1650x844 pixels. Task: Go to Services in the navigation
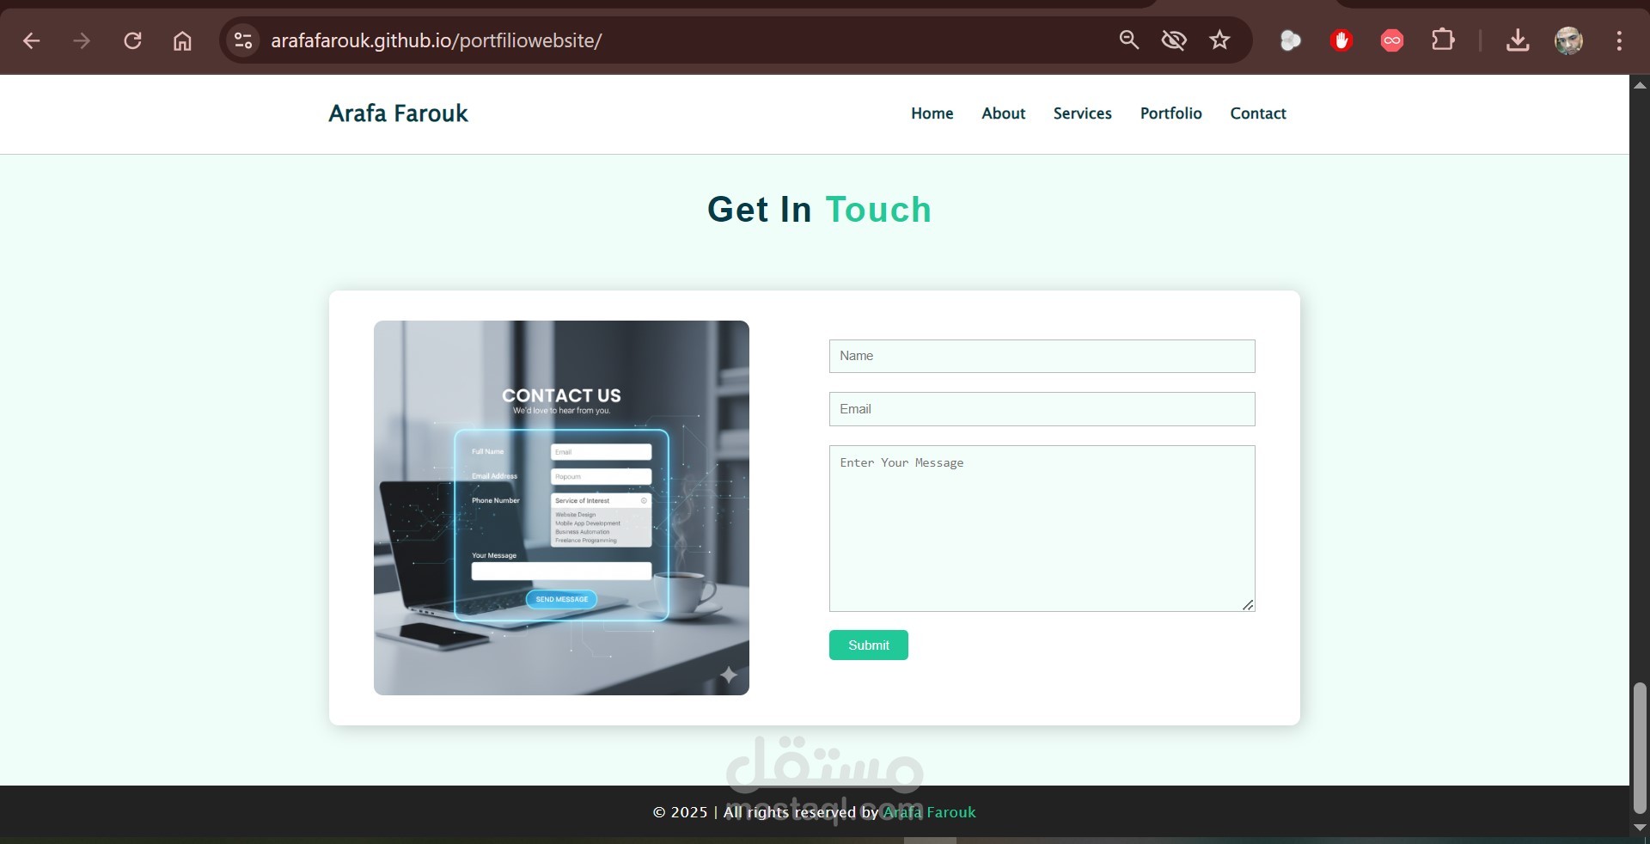[1082, 113]
